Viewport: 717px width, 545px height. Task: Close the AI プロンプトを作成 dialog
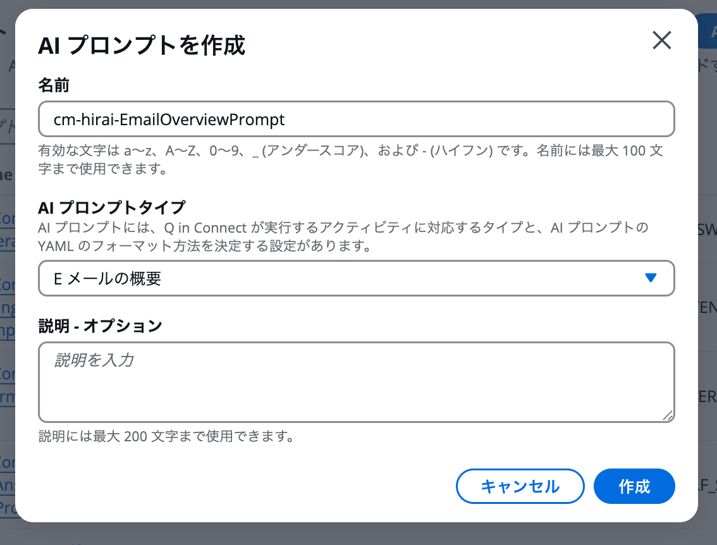pos(661,40)
